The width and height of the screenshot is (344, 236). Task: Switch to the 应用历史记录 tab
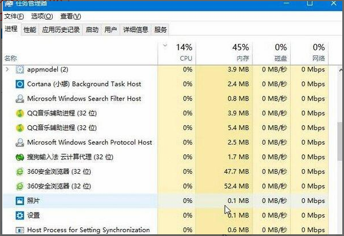click(x=61, y=30)
